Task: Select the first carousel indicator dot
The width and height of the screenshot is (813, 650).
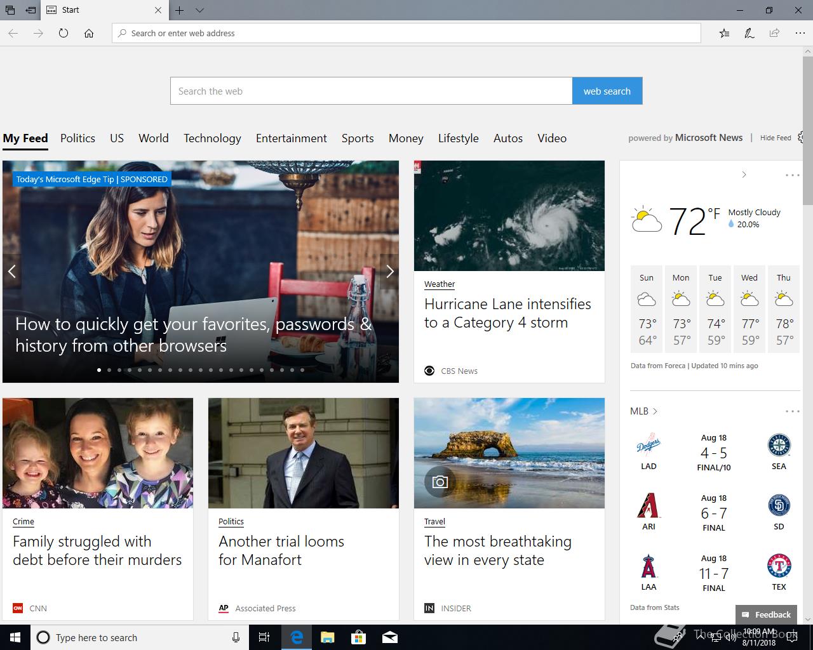Action: [x=99, y=369]
